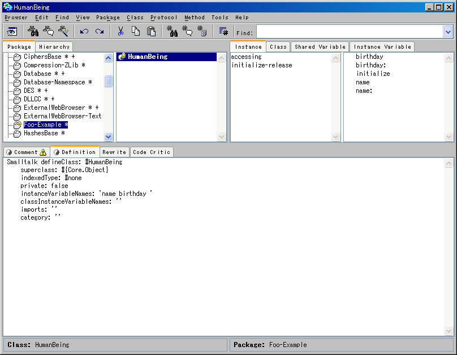
Task: Click the Comment tab warning icon
Action: pyautogui.click(x=43, y=152)
